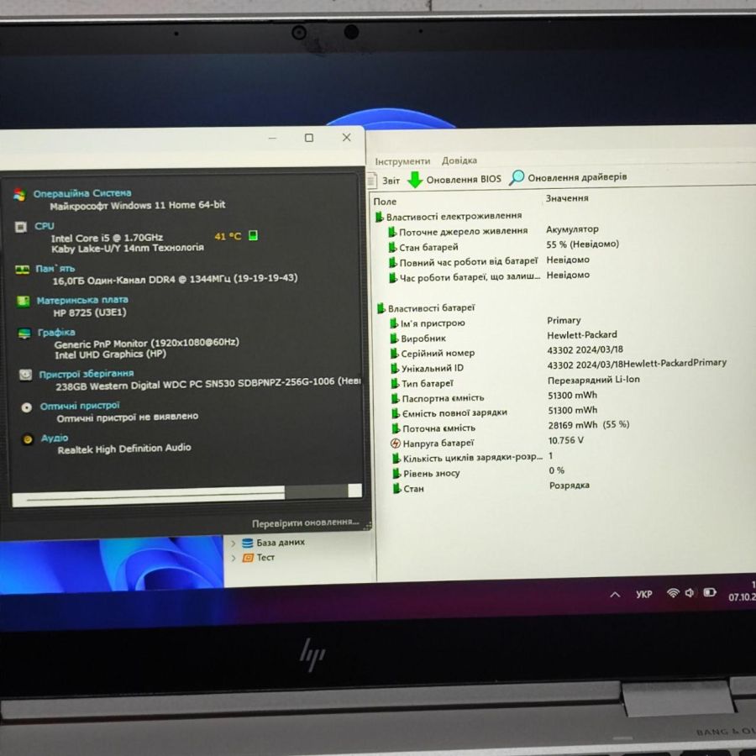This screenshot has width=756, height=756.
Task: Open the Звіт report toolbar button
Action: coord(384,181)
